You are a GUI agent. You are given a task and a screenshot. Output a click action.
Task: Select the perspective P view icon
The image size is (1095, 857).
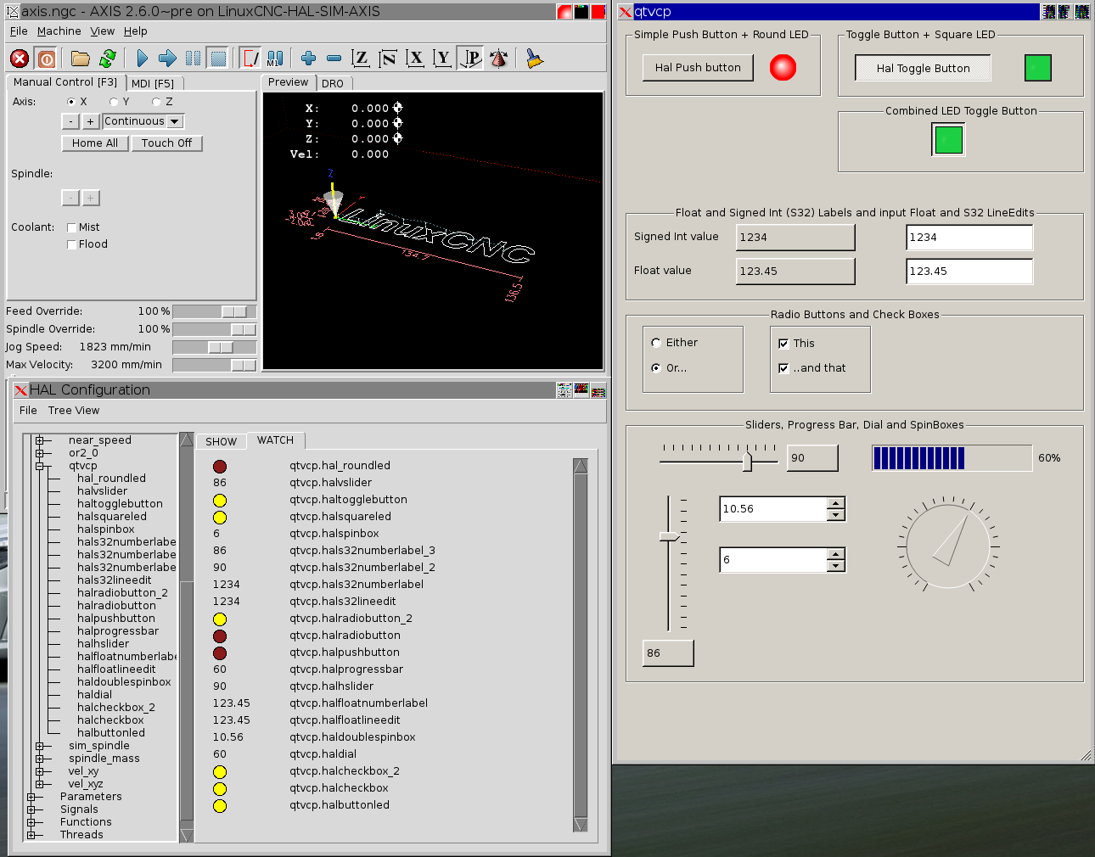point(470,59)
